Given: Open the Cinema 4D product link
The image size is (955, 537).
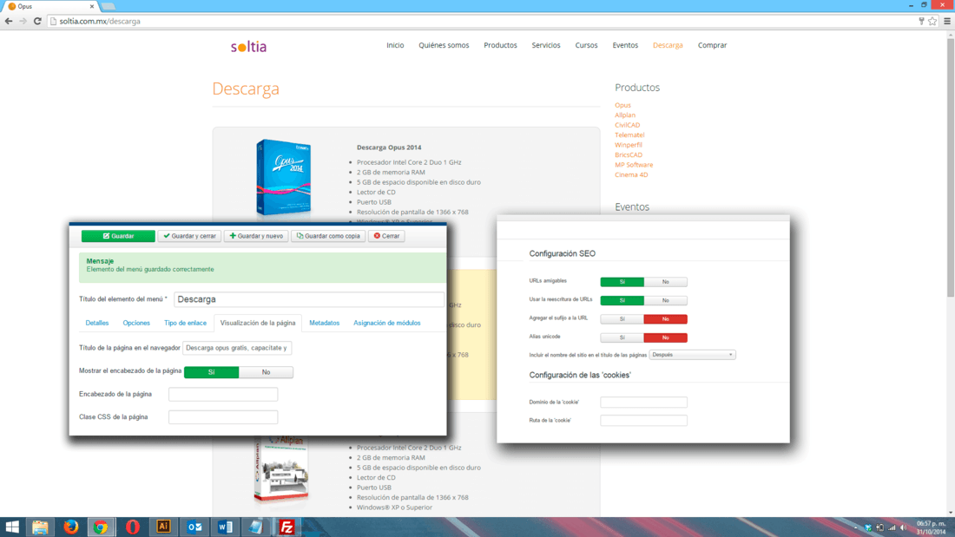Looking at the screenshot, I should [631, 174].
